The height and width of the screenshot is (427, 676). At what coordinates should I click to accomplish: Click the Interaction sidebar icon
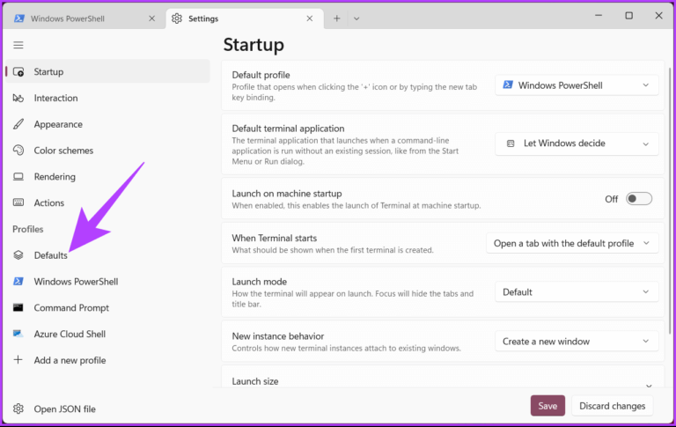pos(18,99)
